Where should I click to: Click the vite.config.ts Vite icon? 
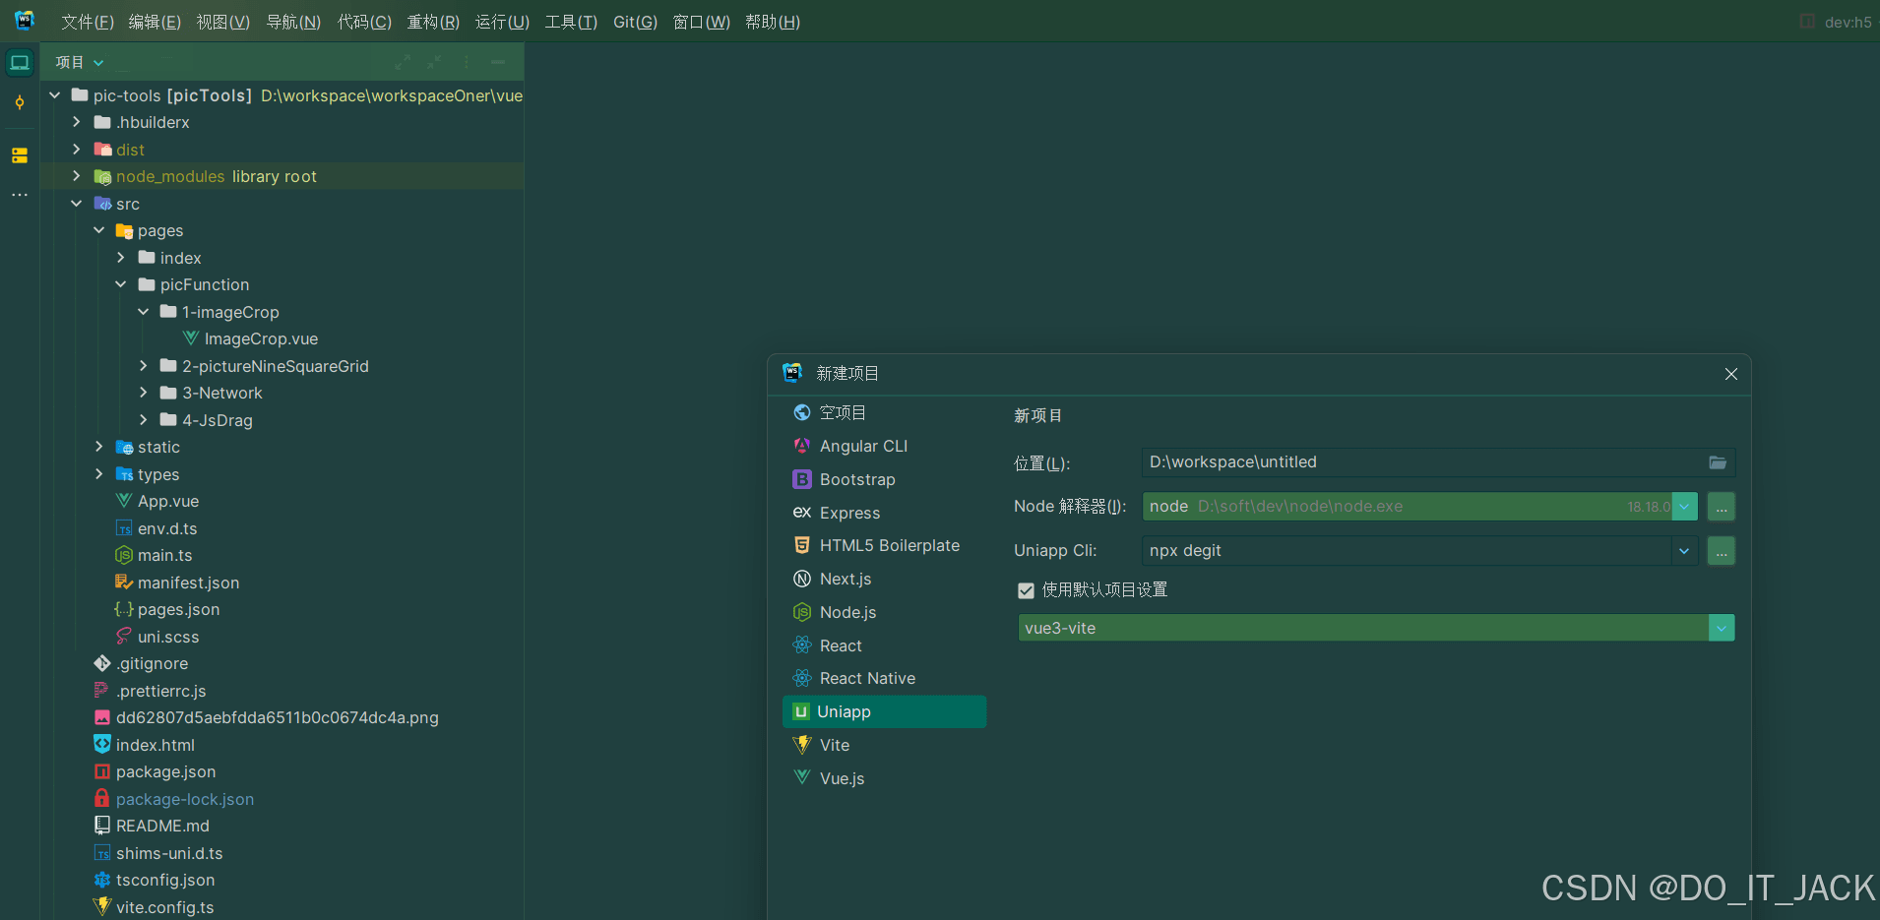coord(101,907)
